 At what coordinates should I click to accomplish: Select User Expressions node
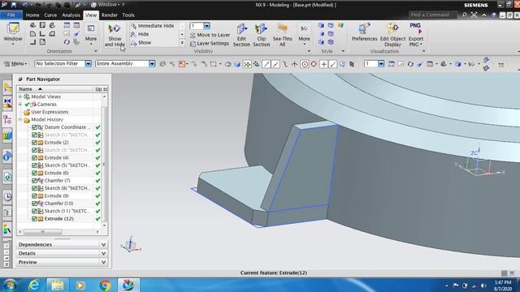pyautogui.click(x=50, y=112)
